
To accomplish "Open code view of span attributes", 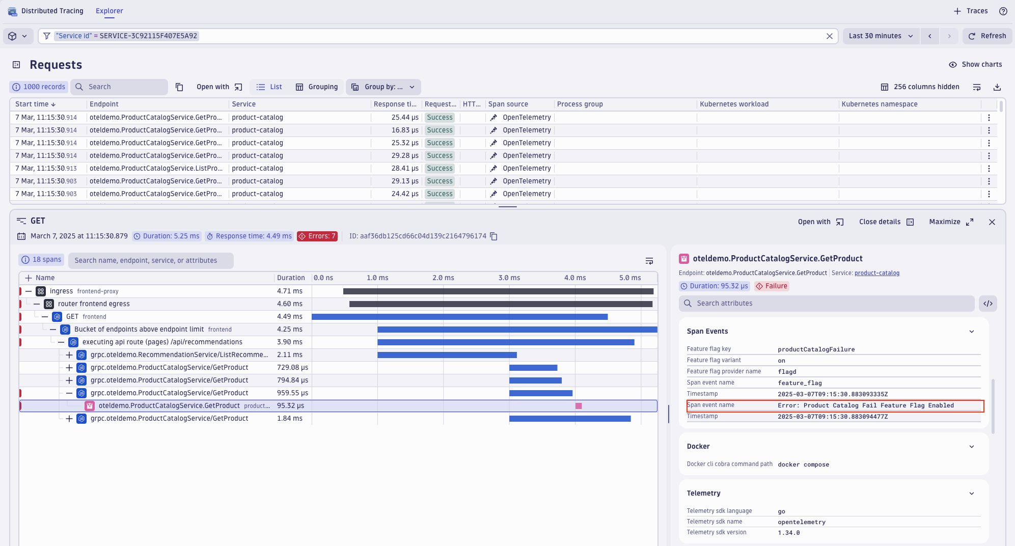I will click(x=989, y=303).
